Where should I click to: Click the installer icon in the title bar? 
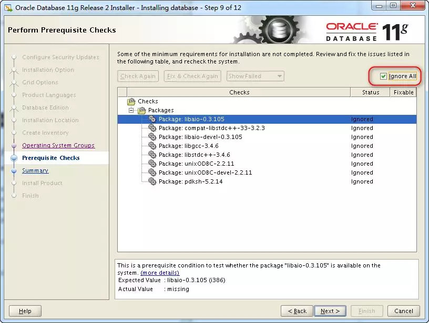(x=8, y=8)
